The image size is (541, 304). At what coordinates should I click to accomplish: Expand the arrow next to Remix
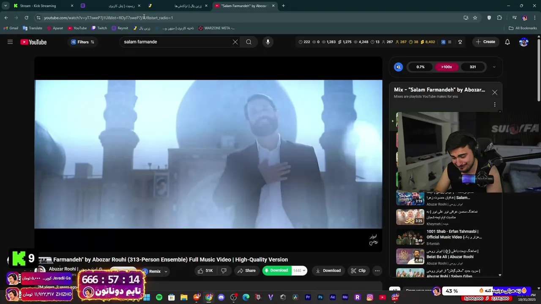166,271
